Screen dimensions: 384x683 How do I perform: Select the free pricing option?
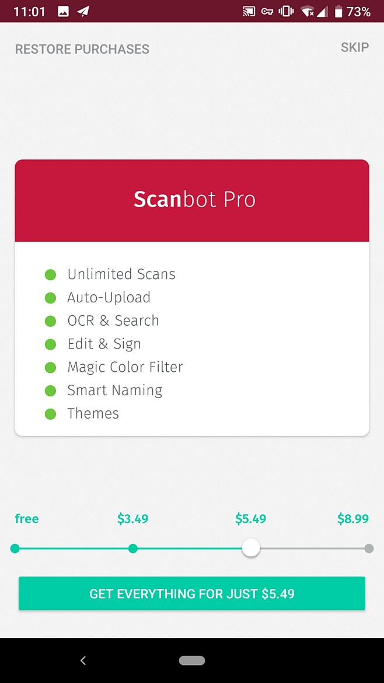[15, 548]
